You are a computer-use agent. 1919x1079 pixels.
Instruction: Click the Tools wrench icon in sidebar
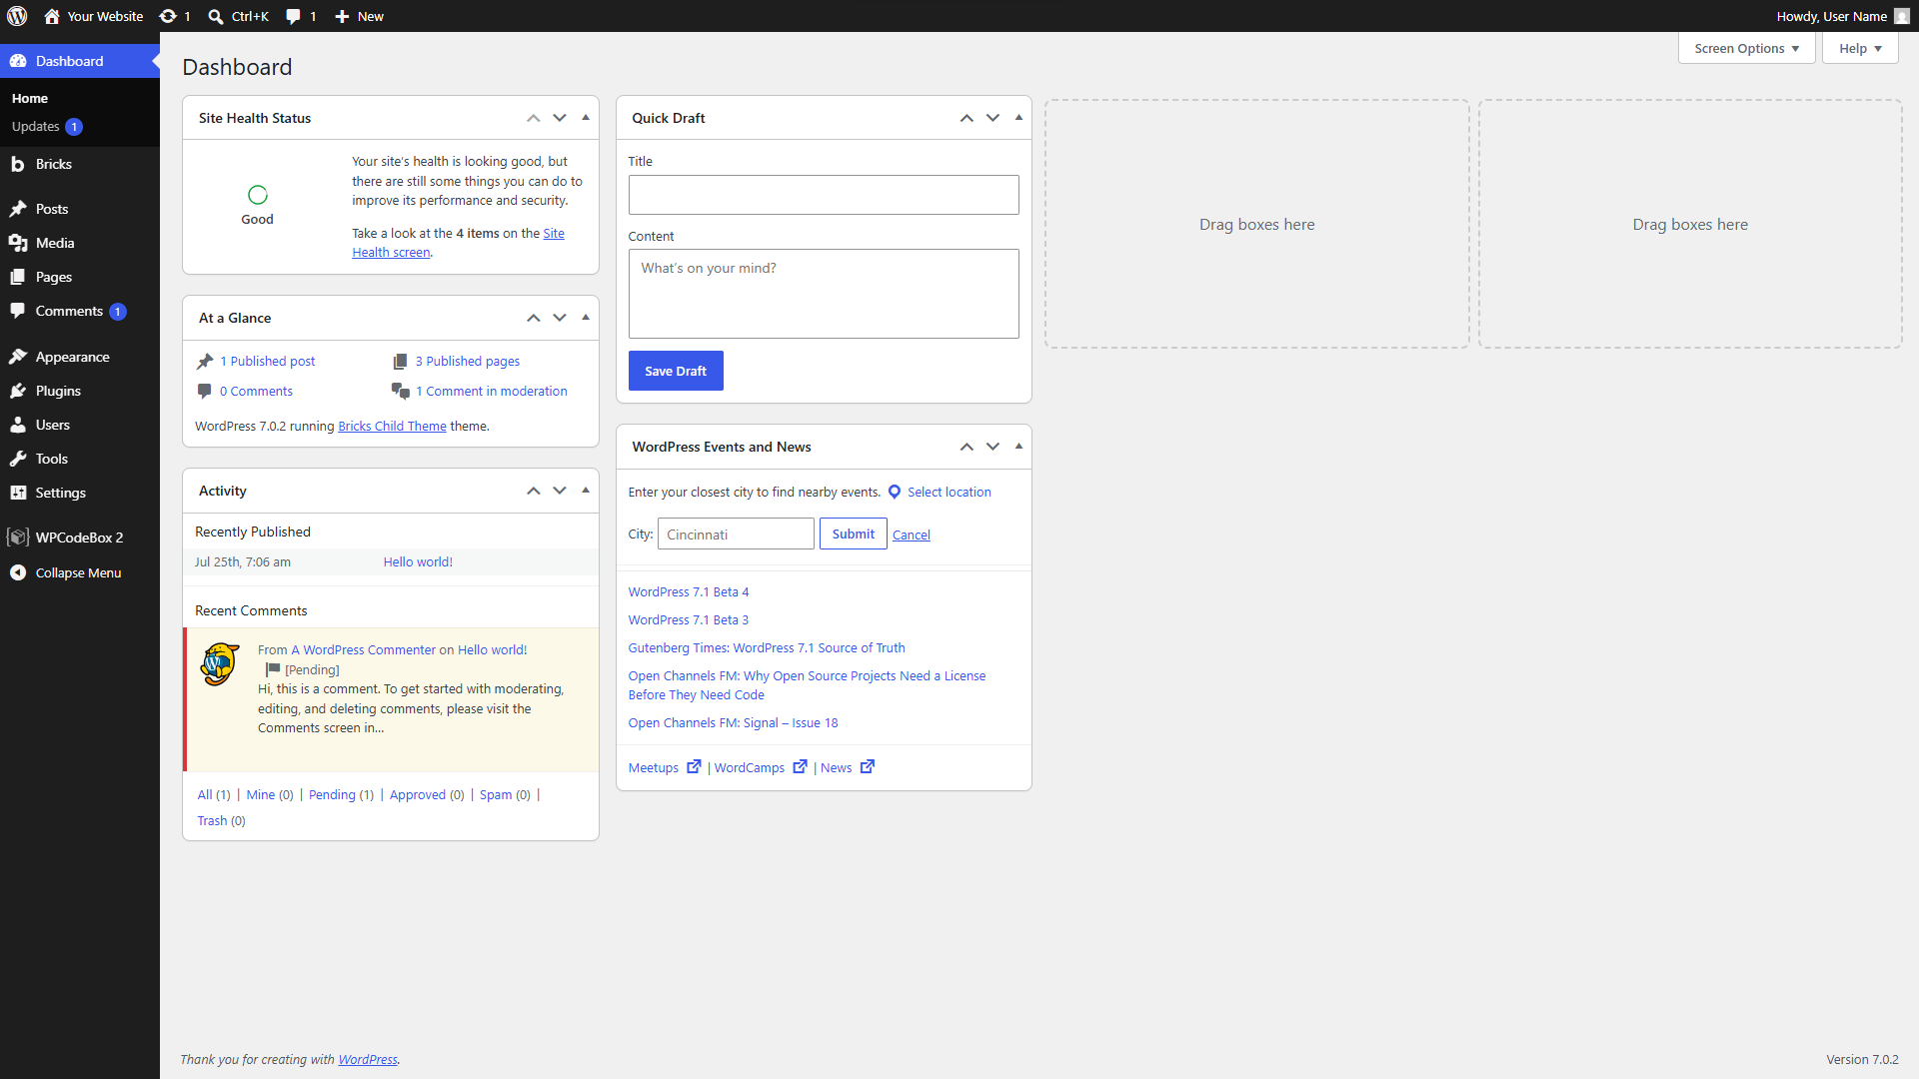pos(18,459)
